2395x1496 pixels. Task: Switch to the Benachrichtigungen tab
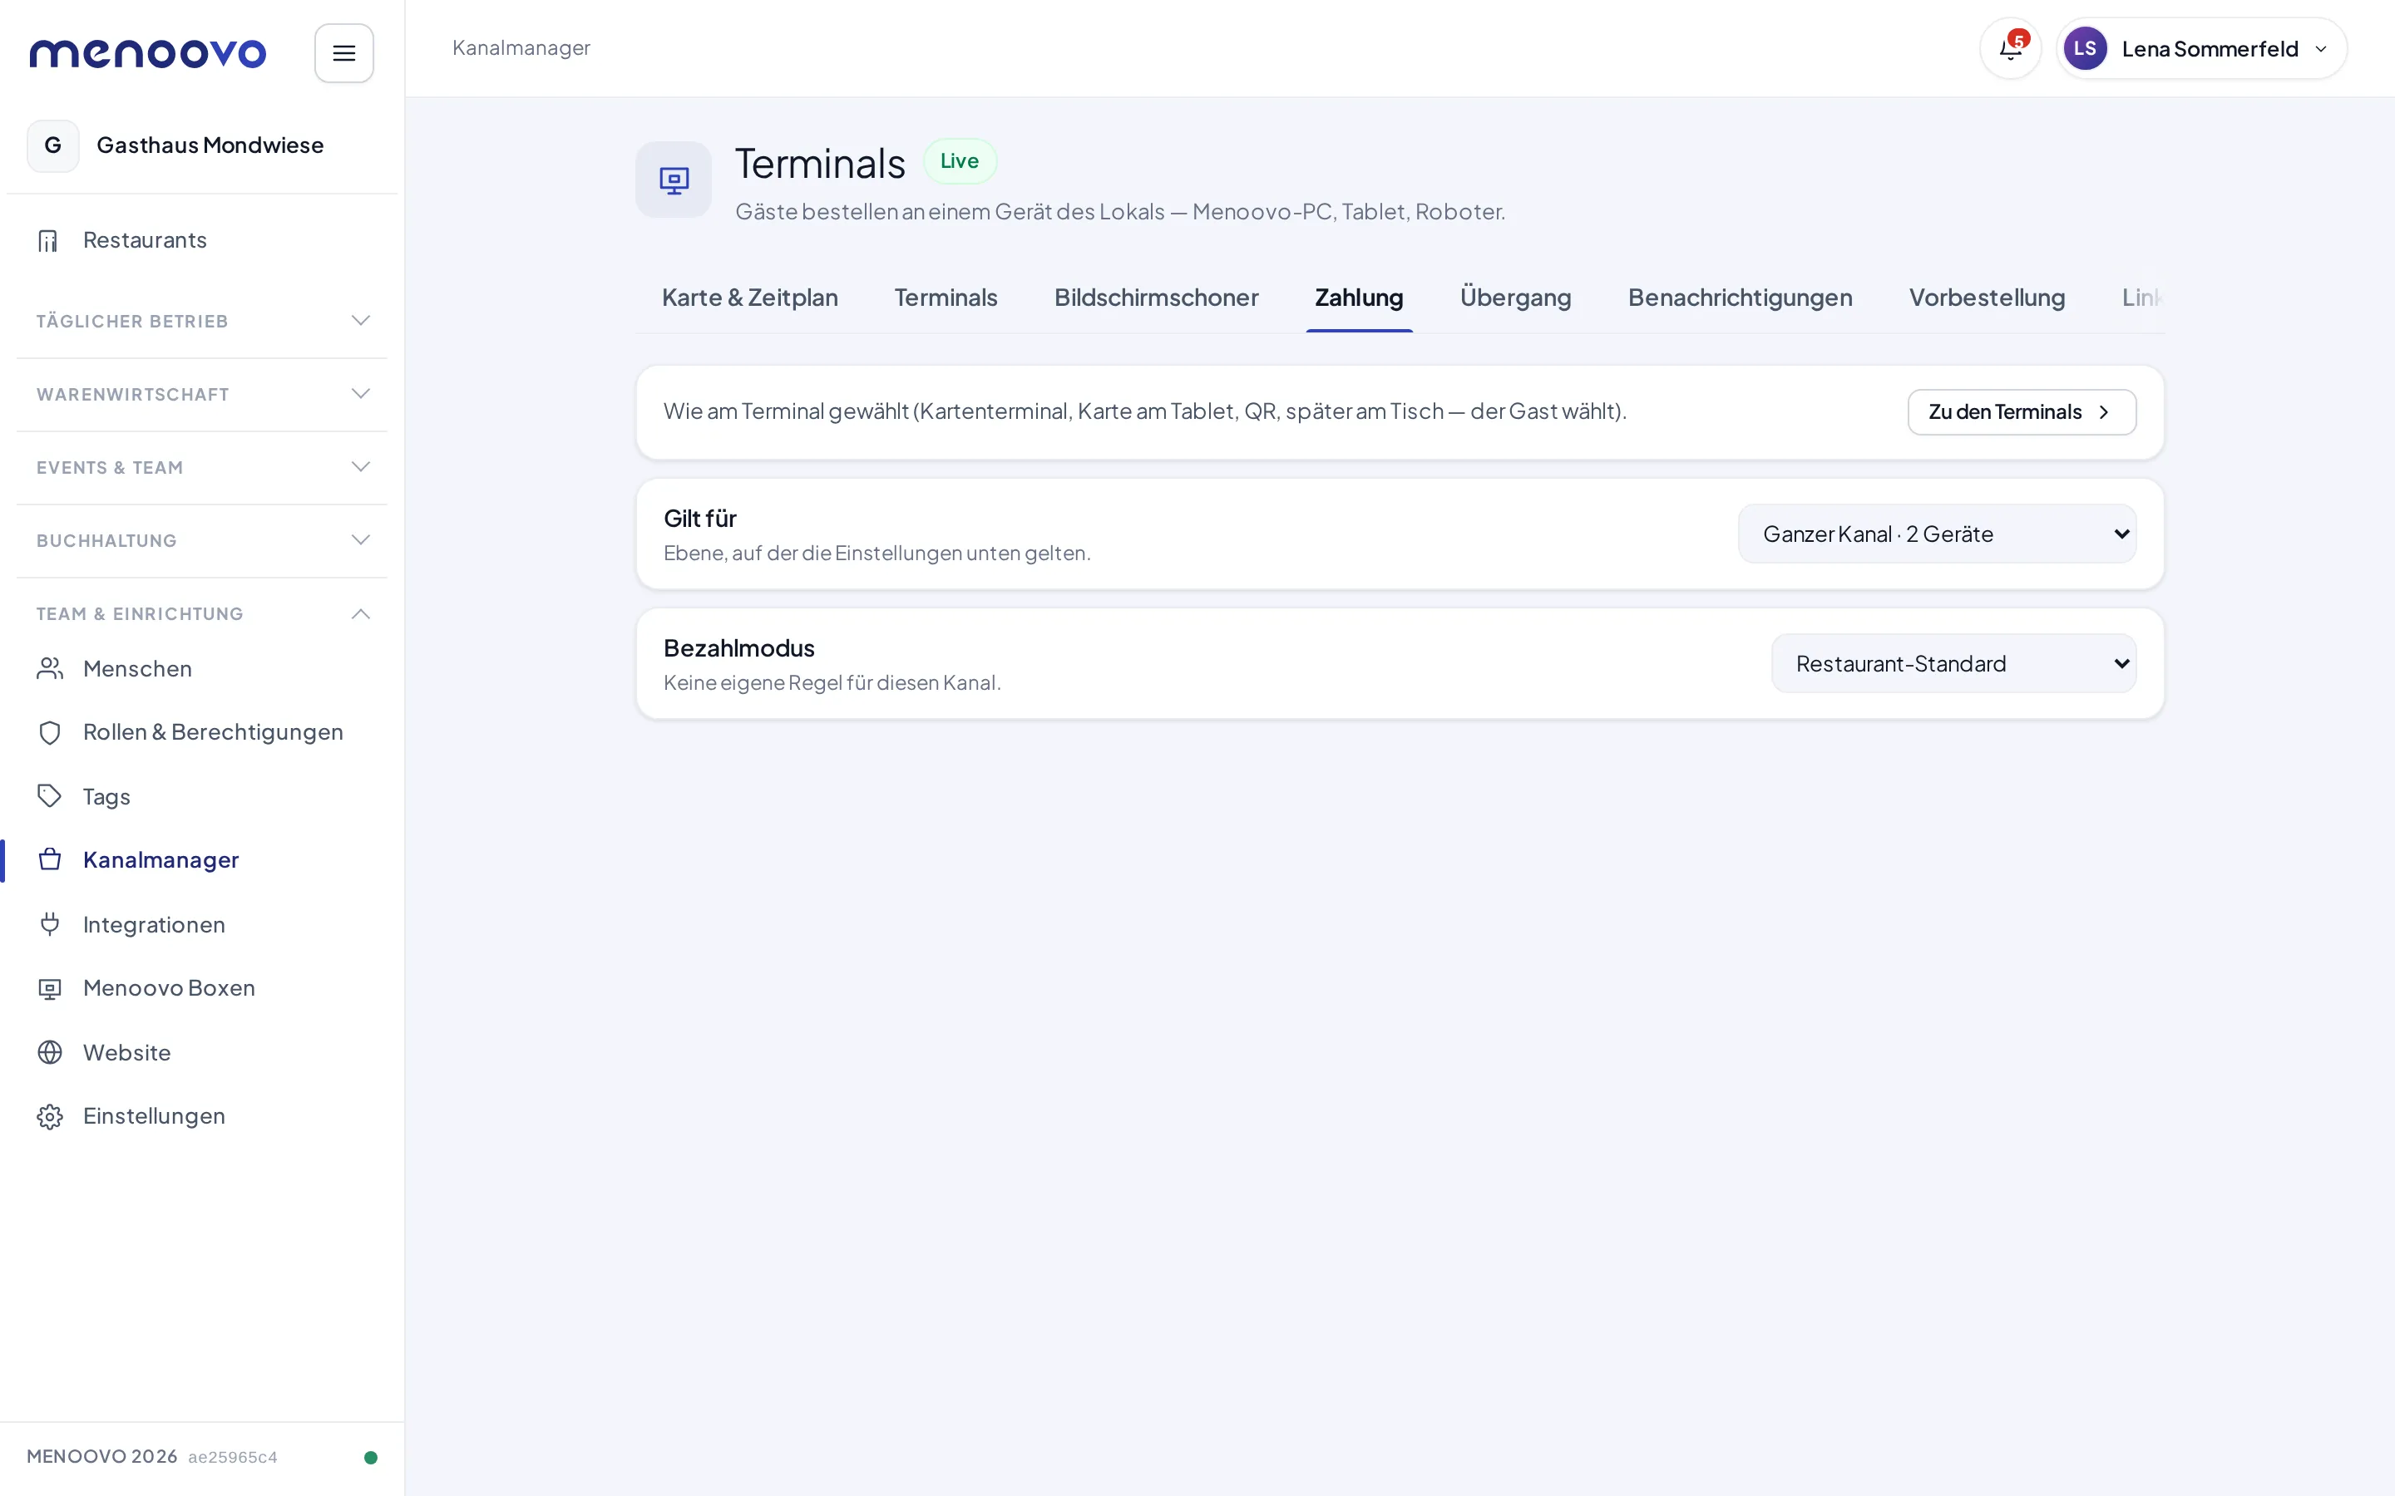pos(1740,298)
